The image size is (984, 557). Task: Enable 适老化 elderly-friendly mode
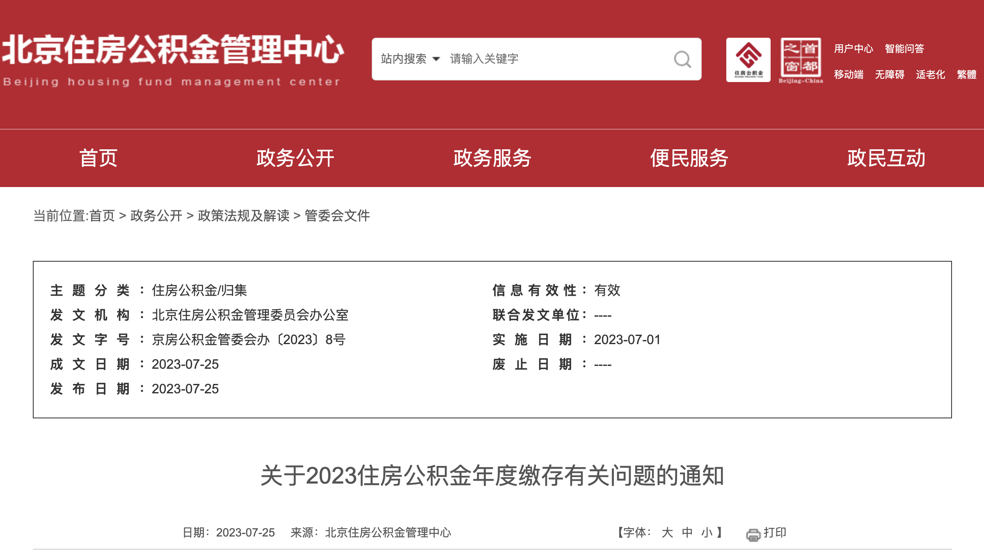(x=931, y=75)
